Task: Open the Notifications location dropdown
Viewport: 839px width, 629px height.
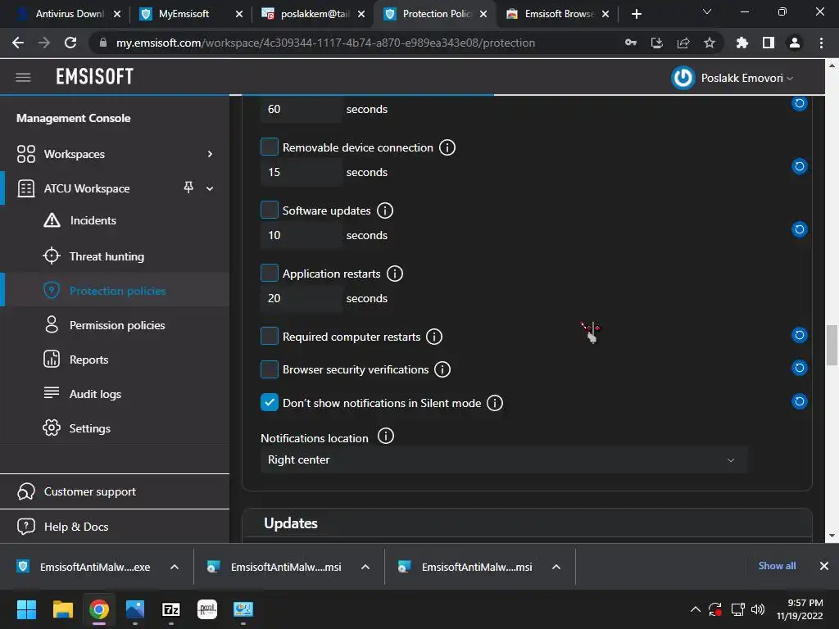Action: [504, 460]
